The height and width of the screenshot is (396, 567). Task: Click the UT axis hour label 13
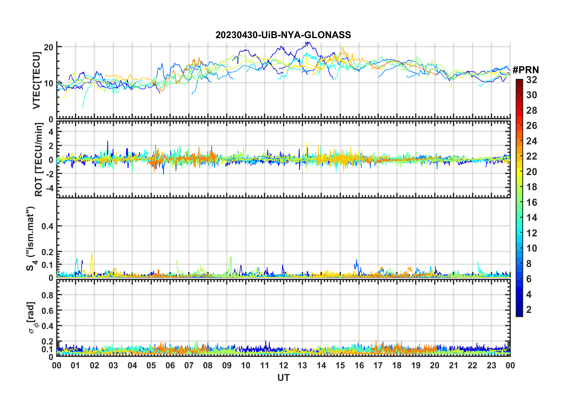pyautogui.click(x=302, y=365)
